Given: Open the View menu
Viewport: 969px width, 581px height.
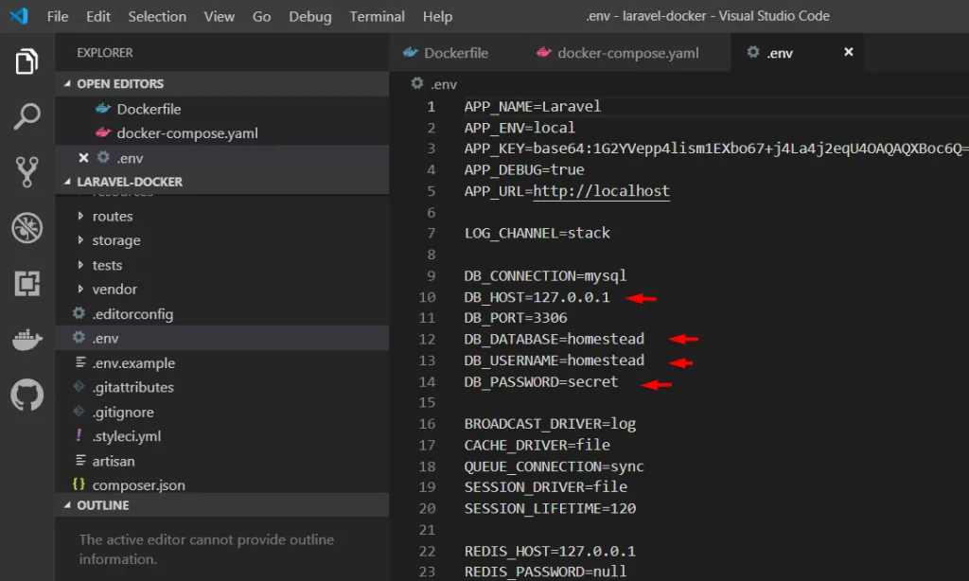Looking at the screenshot, I should point(220,17).
